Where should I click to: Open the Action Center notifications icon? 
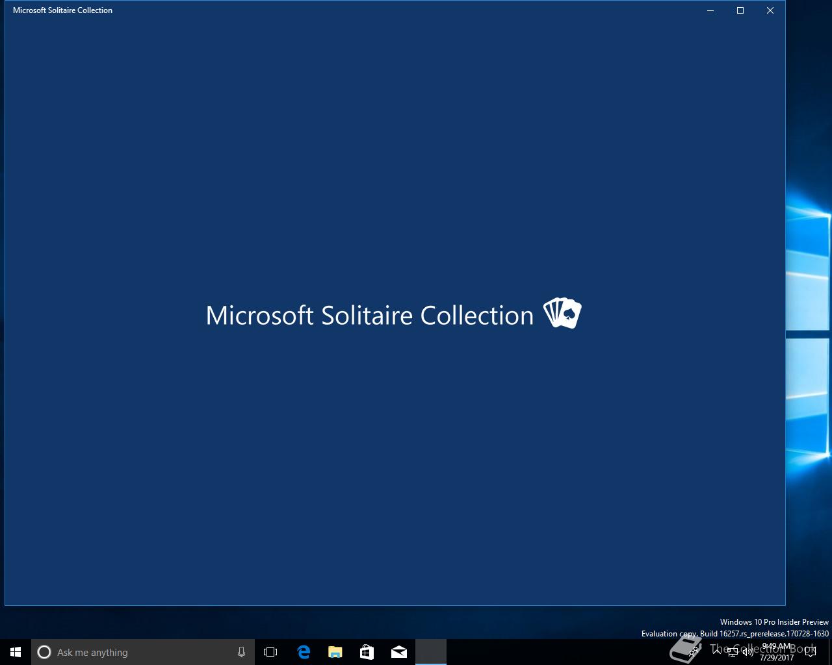coord(811,652)
